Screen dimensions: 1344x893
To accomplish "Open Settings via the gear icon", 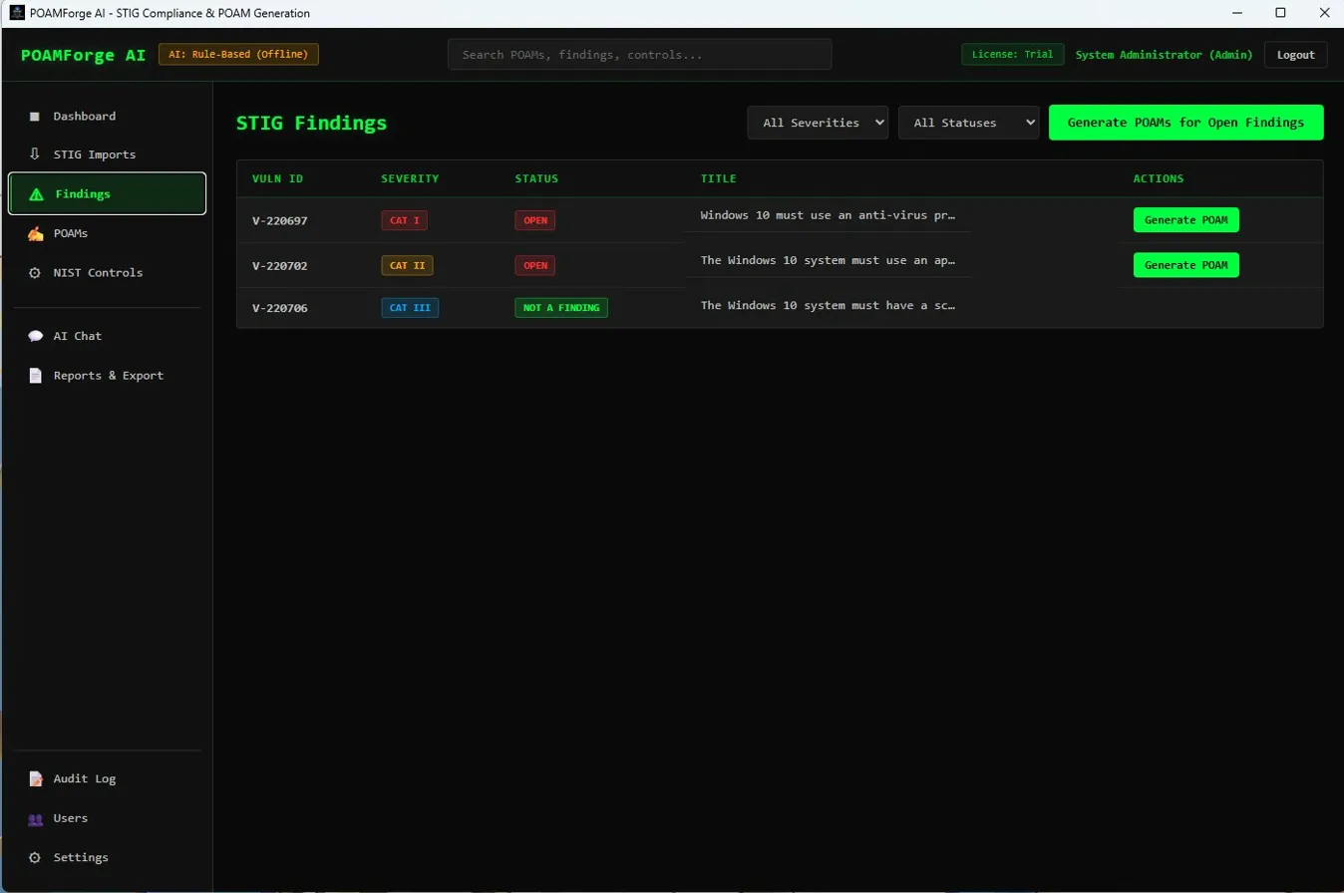I will coord(33,857).
